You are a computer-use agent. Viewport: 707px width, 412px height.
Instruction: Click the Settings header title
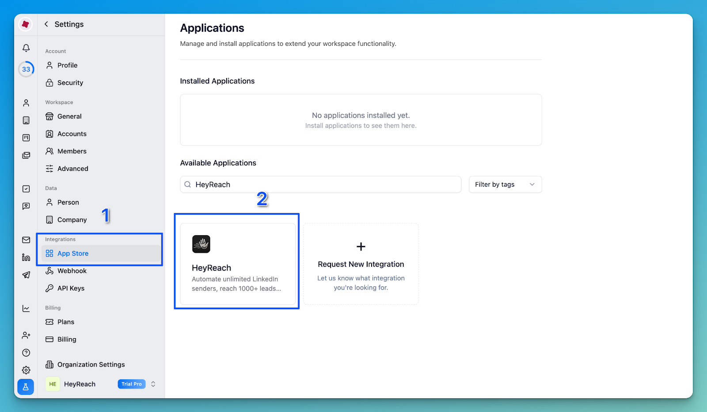[x=69, y=24]
